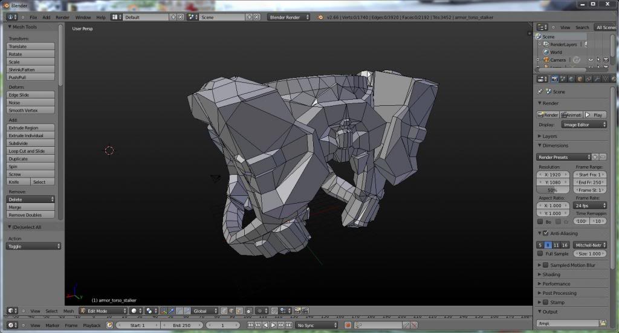Image resolution: width=619 pixels, height=333 pixels.
Task: Toggle auto keyframe record button
Action: coord(348,325)
